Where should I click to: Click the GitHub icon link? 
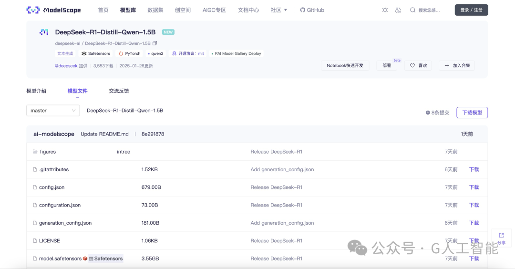pos(302,10)
